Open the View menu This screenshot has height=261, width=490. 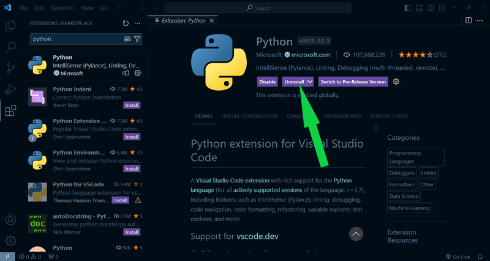click(87, 8)
